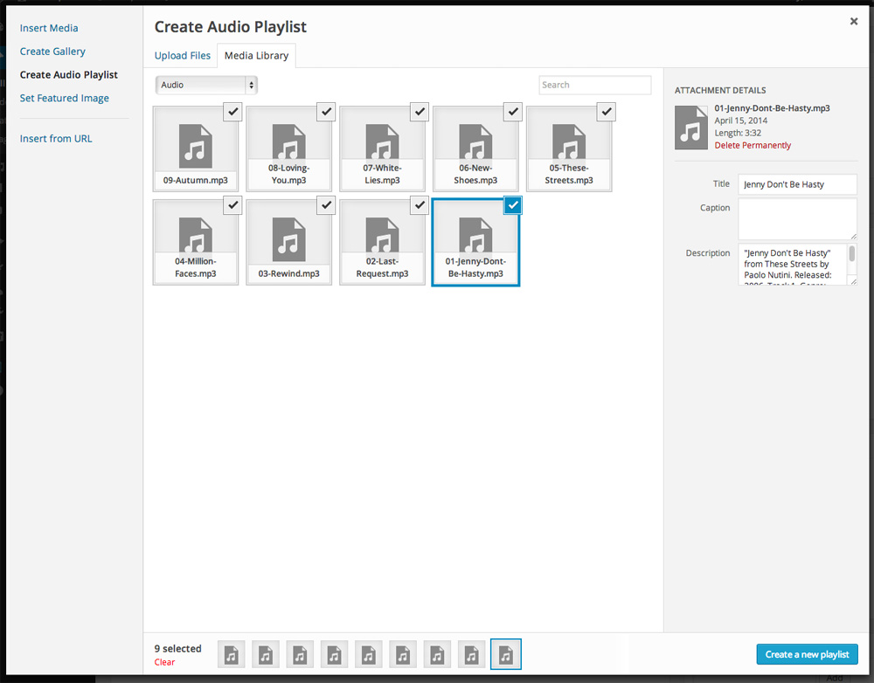Toggle the checkbox on 02-Last-Request.mp3

click(419, 205)
